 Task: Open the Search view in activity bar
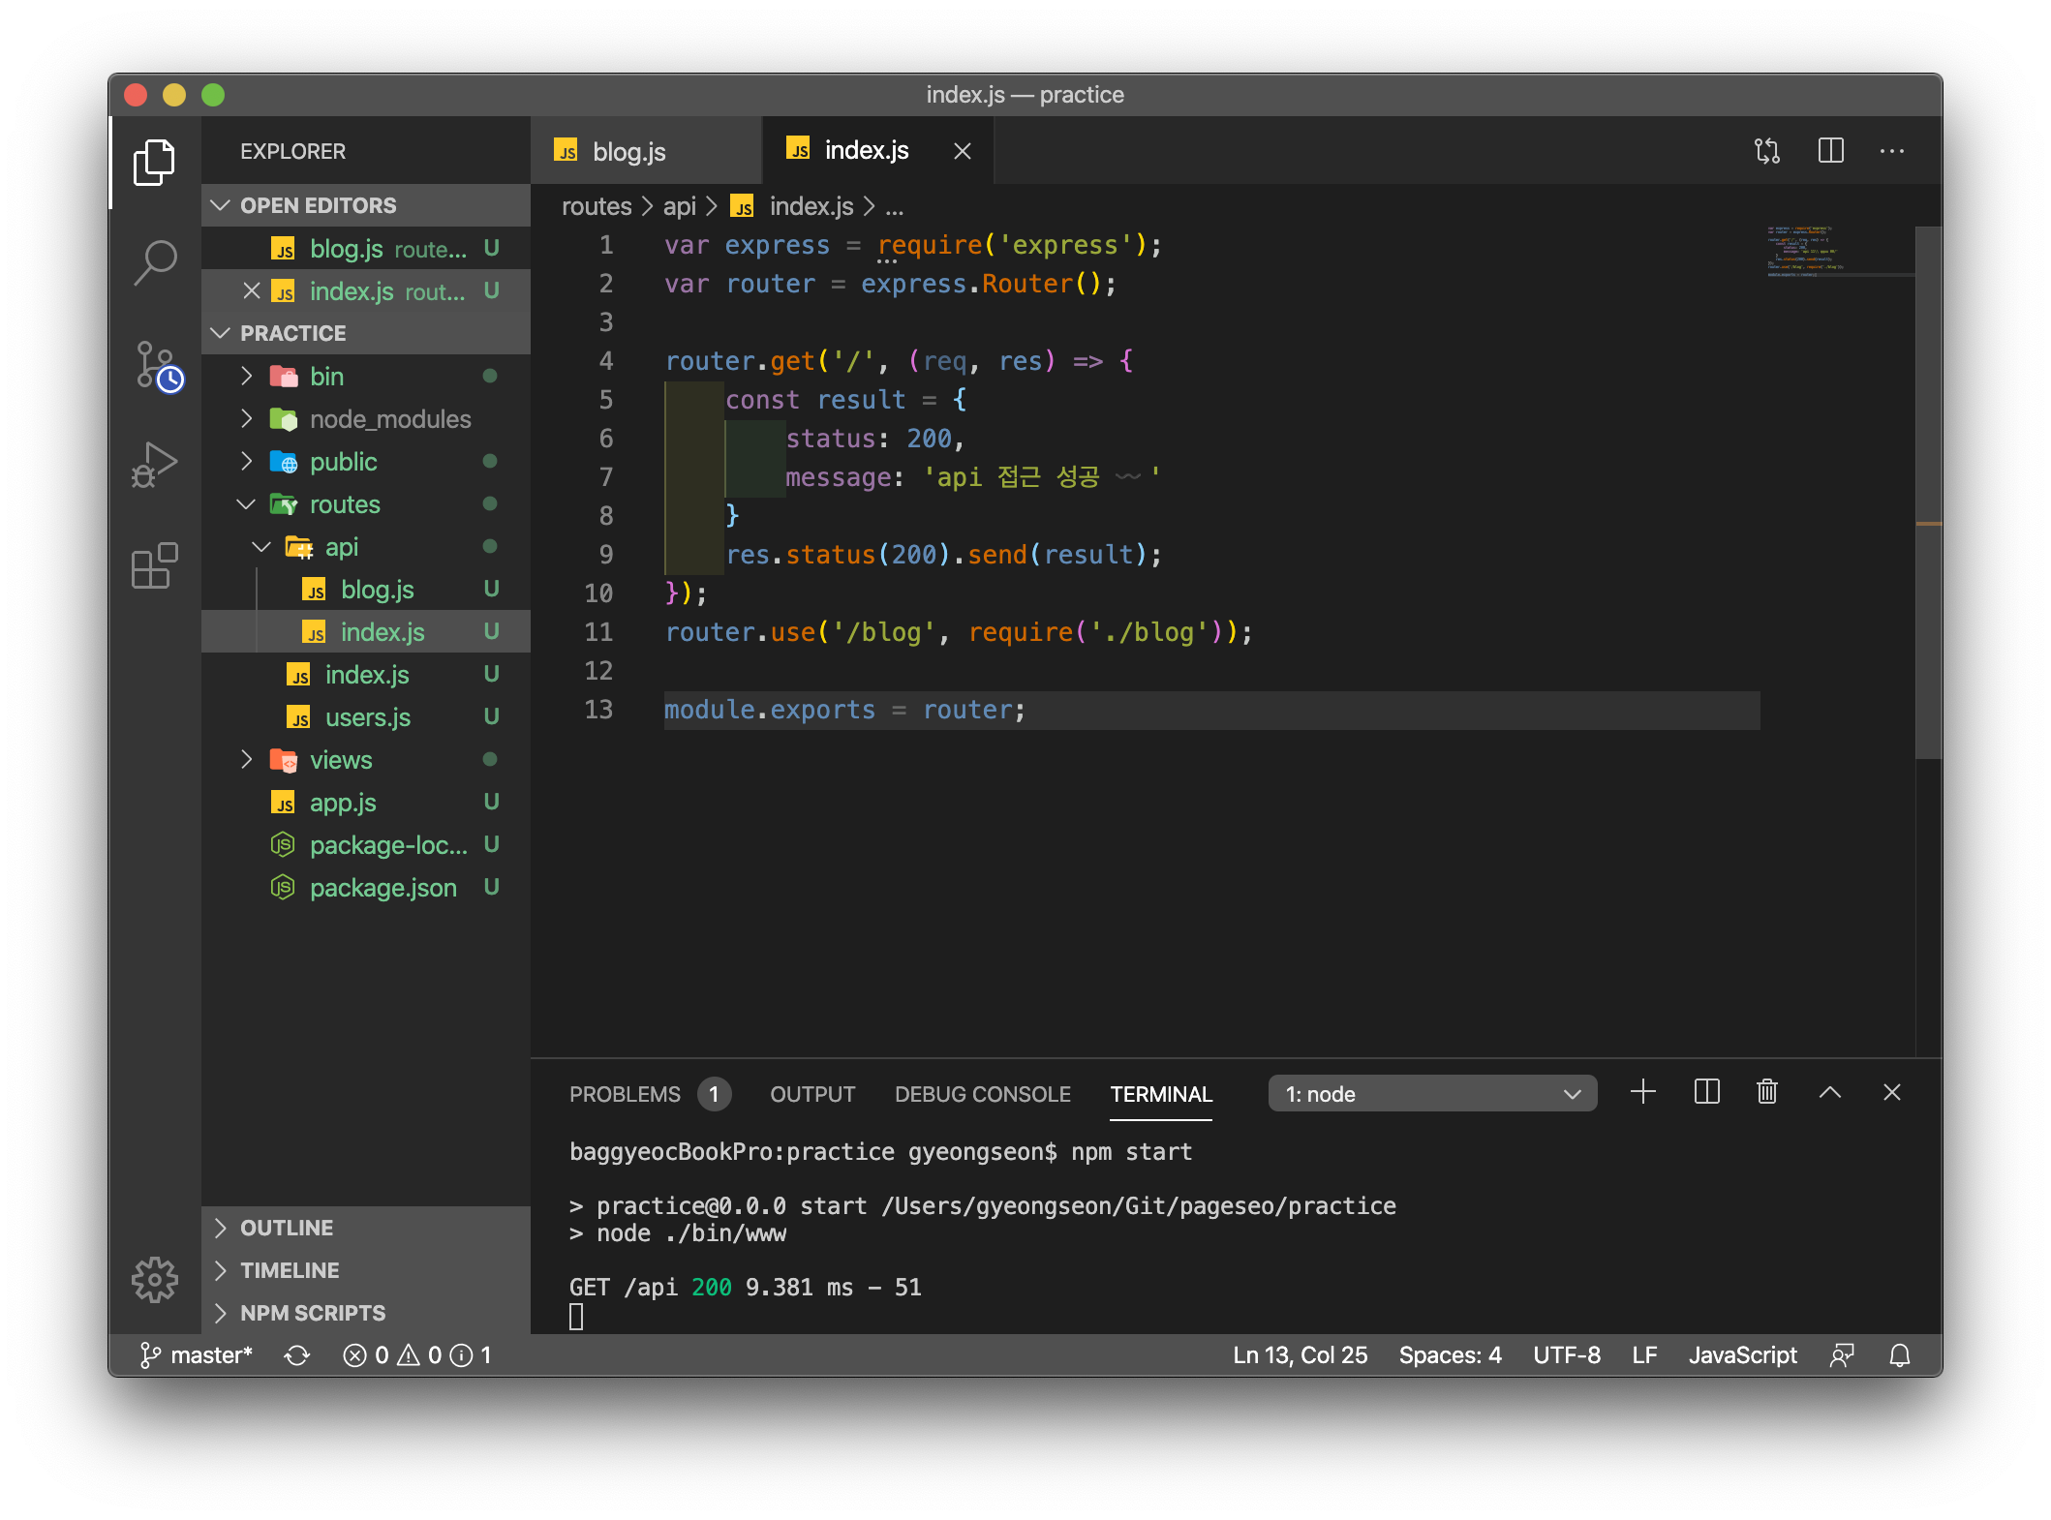pyautogui.click(x=155, y=261)
